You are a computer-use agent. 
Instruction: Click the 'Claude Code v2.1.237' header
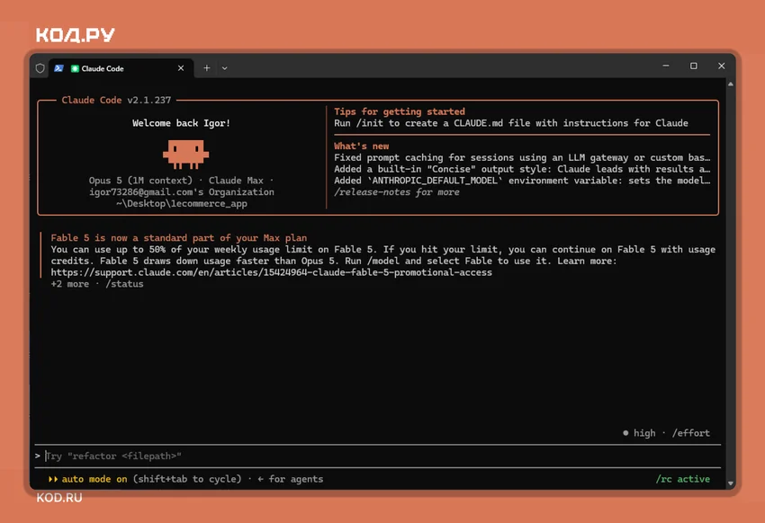(x=116, y=100)
